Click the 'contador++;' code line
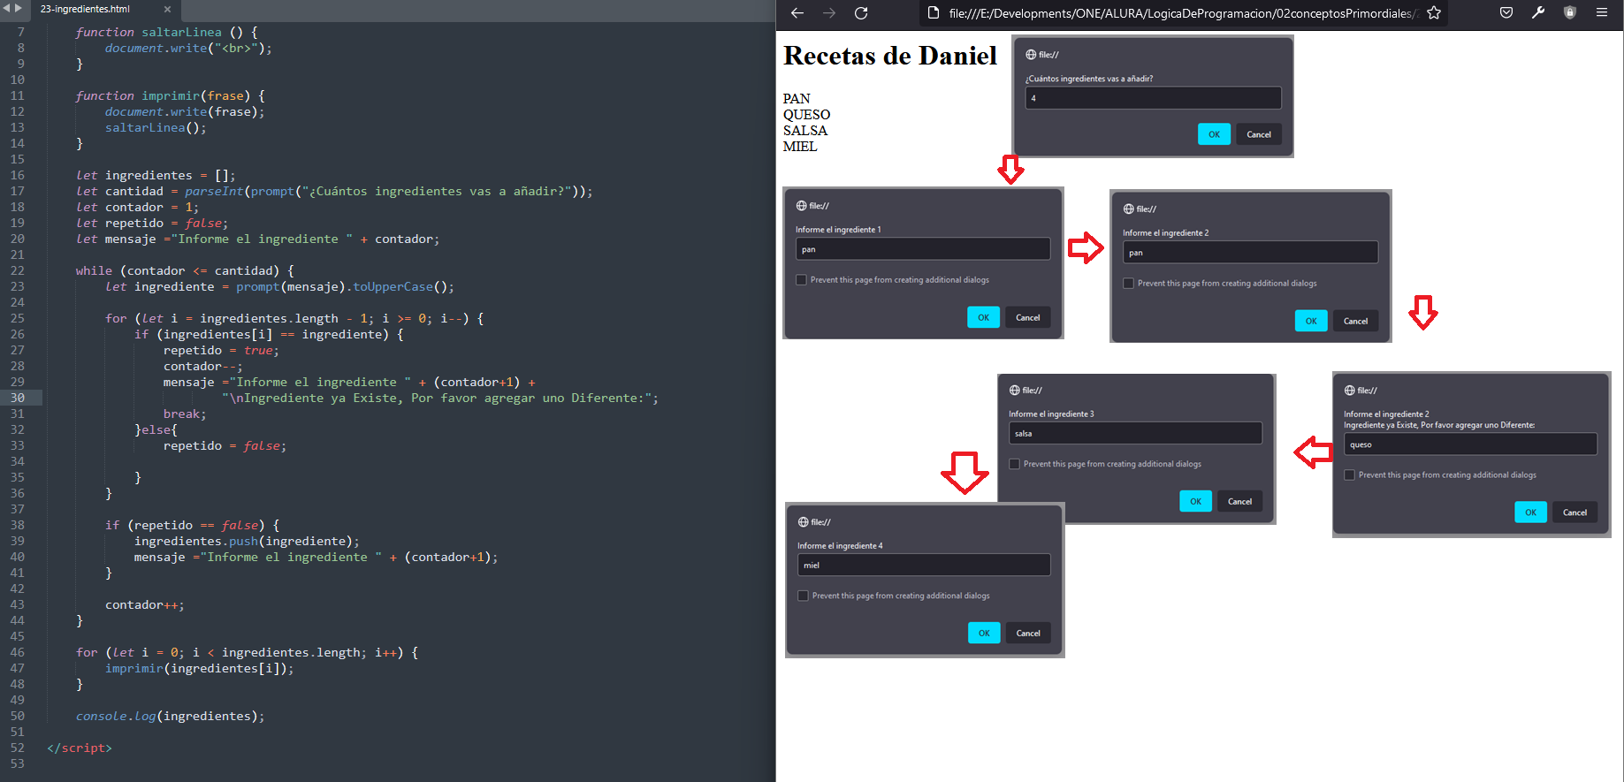This screenshot has height=782, width=1624. [145, 604]
